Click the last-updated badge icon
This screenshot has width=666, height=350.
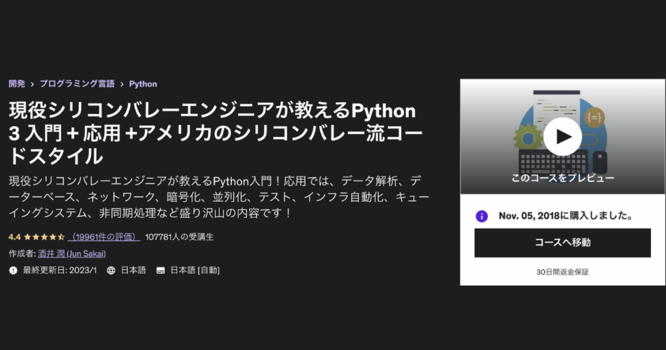[13, 271]
